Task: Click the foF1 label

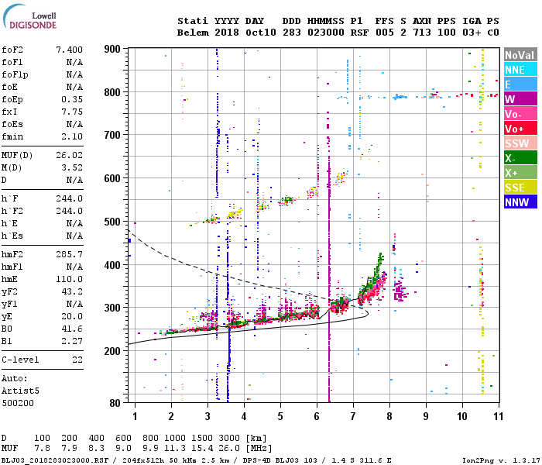Action: pos(12,62)
